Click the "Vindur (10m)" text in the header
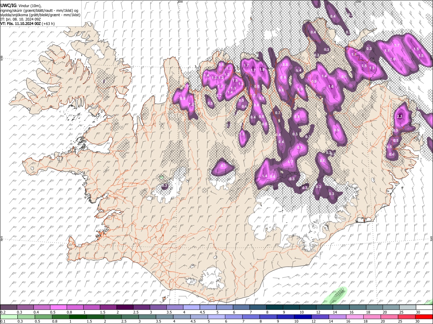This screenshot has height=324, width=433. point(30,6)
